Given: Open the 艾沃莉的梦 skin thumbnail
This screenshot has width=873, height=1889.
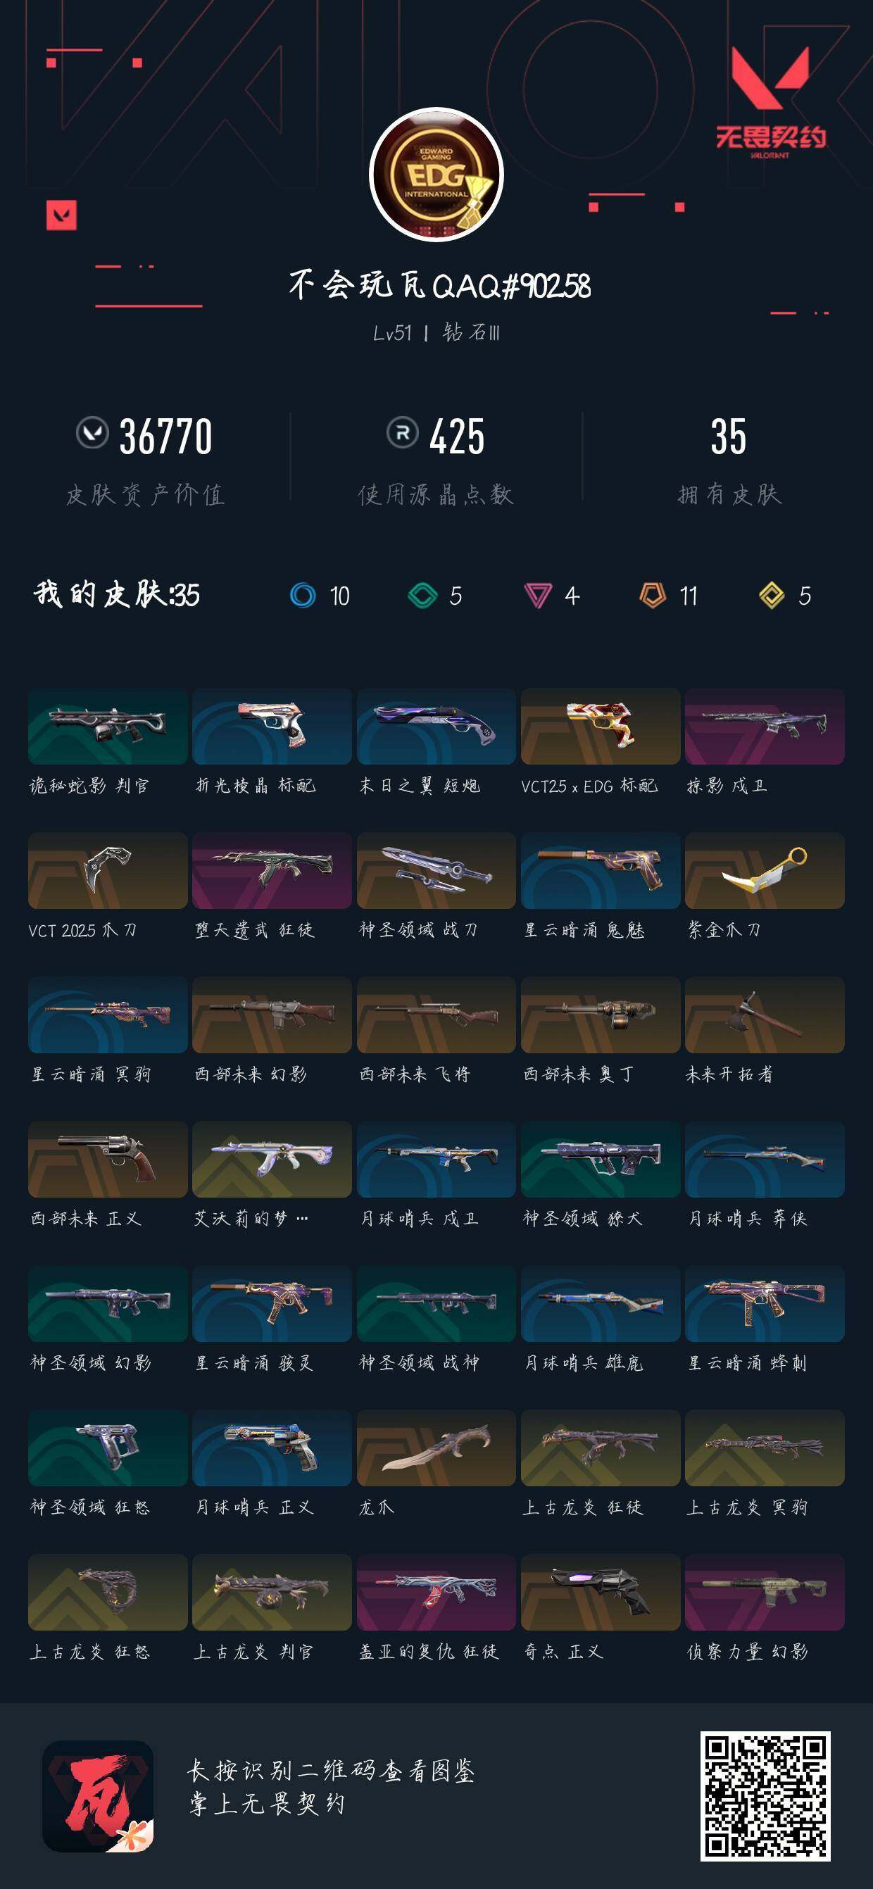Looking at the screenshot, I should click(272, 1159).
